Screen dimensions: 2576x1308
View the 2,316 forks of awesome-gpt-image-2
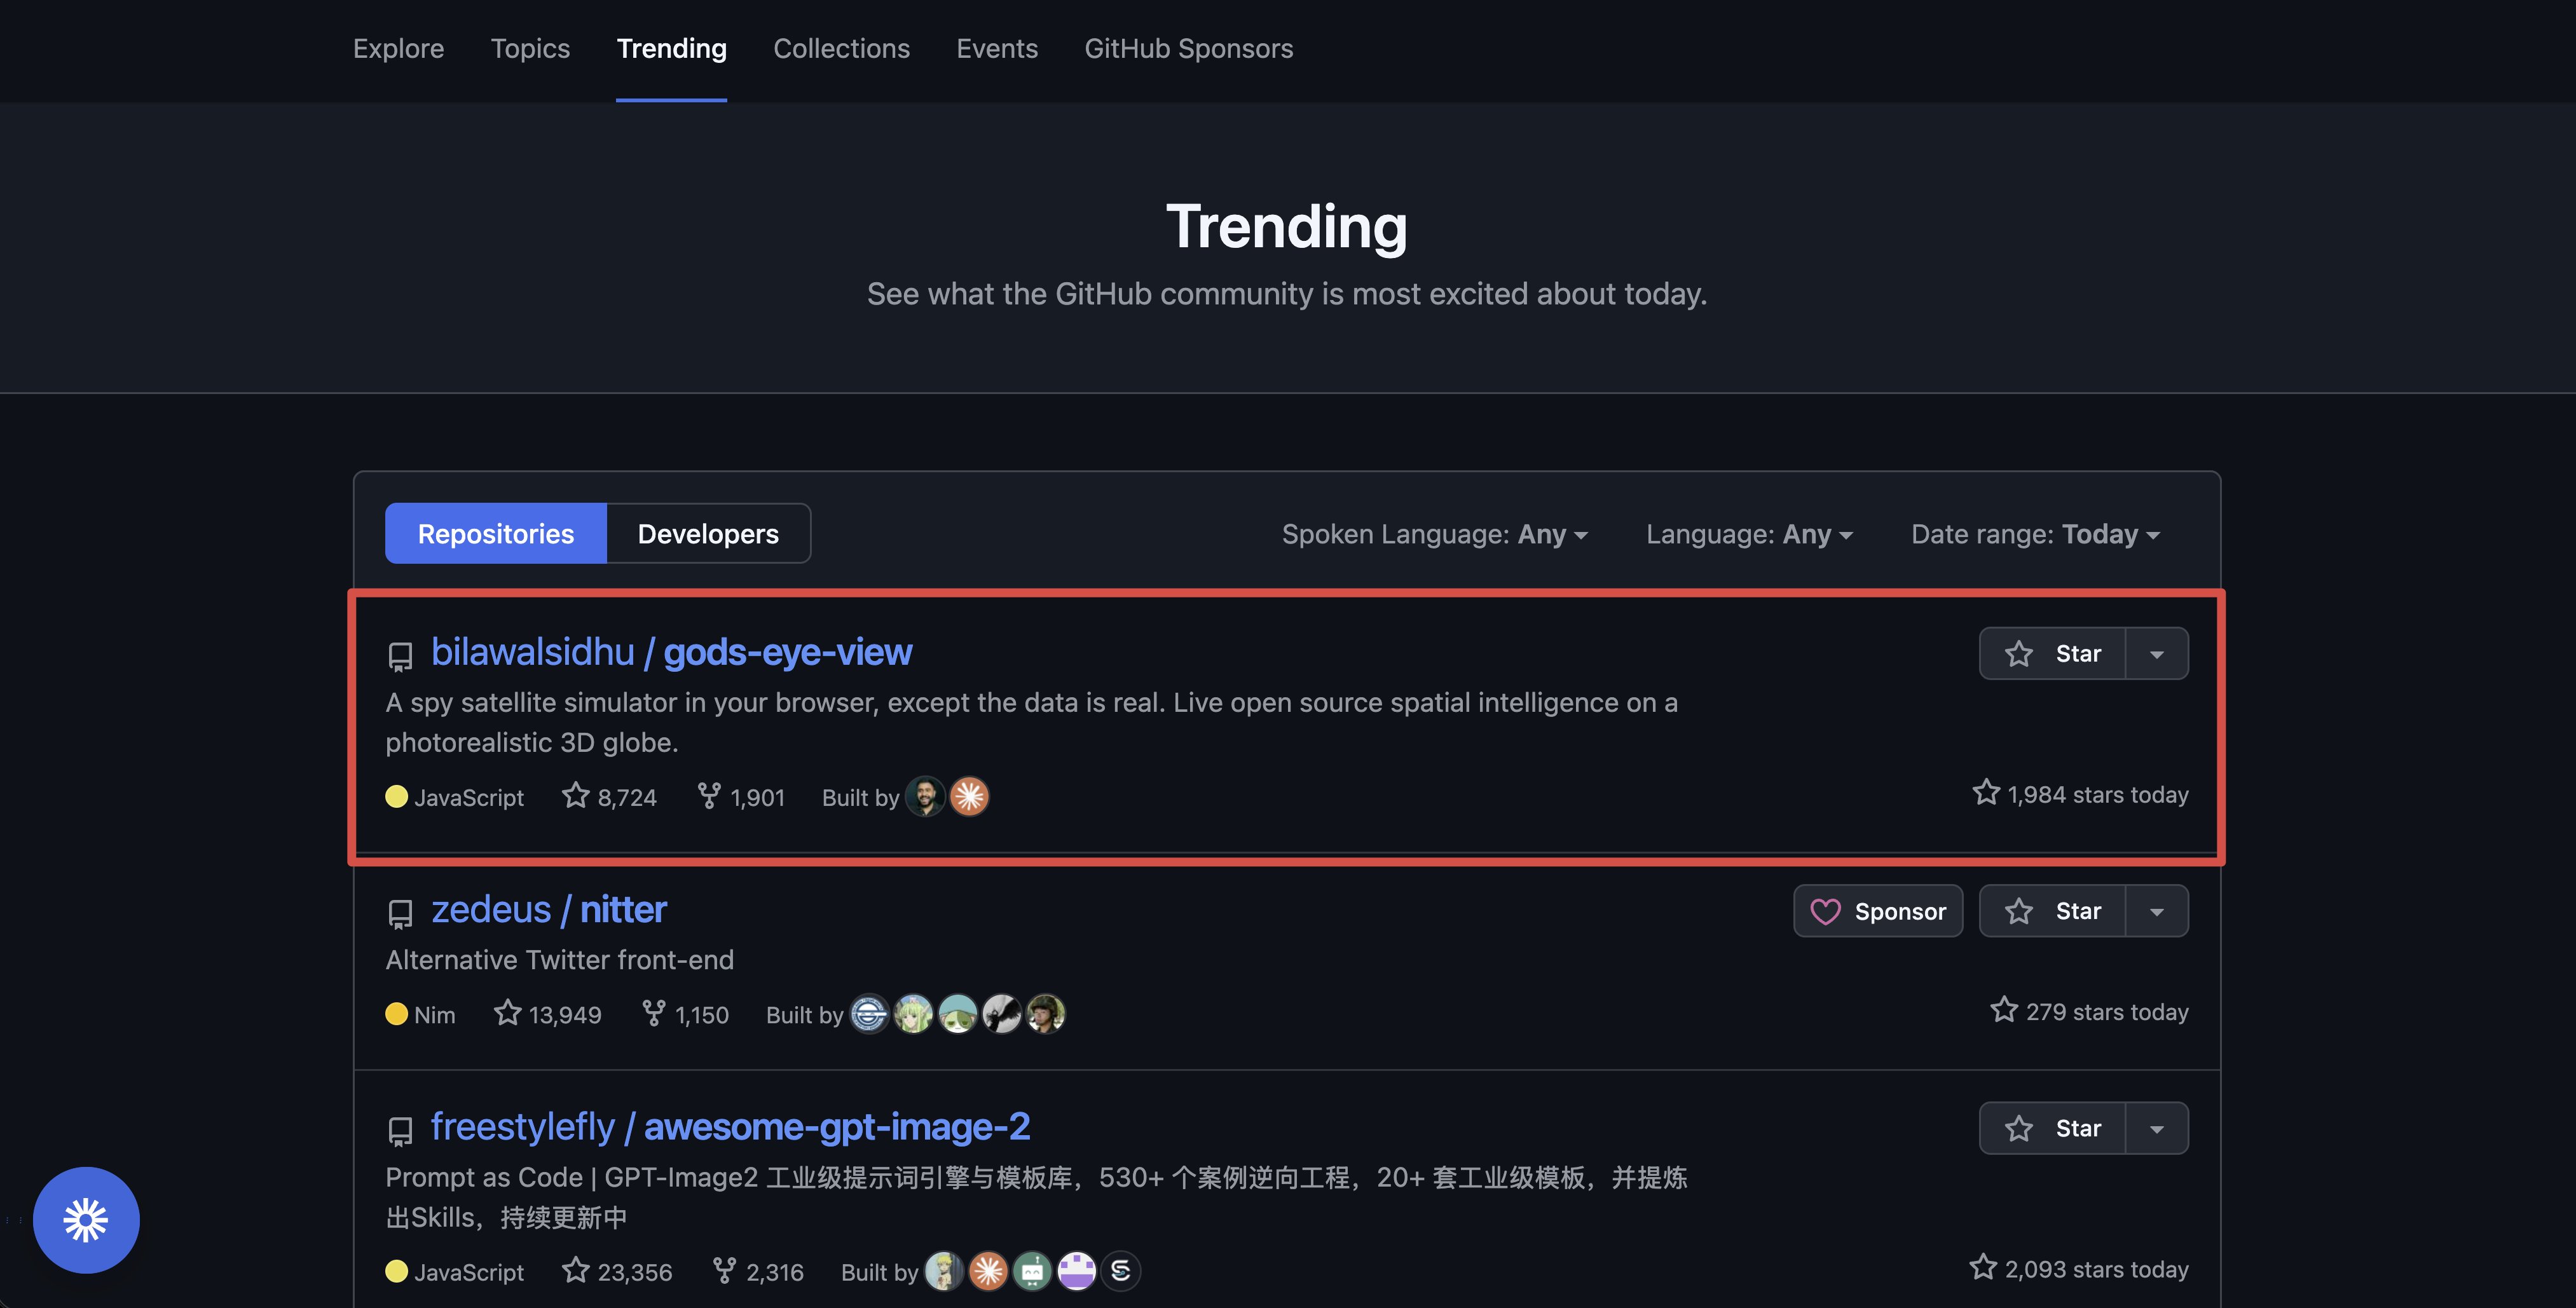[758, 1271]
